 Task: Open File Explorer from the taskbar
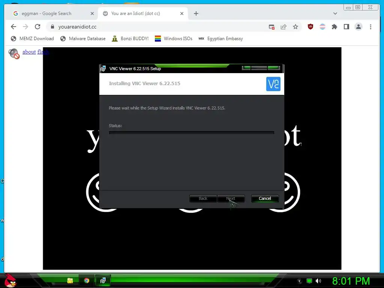point(70,280)
